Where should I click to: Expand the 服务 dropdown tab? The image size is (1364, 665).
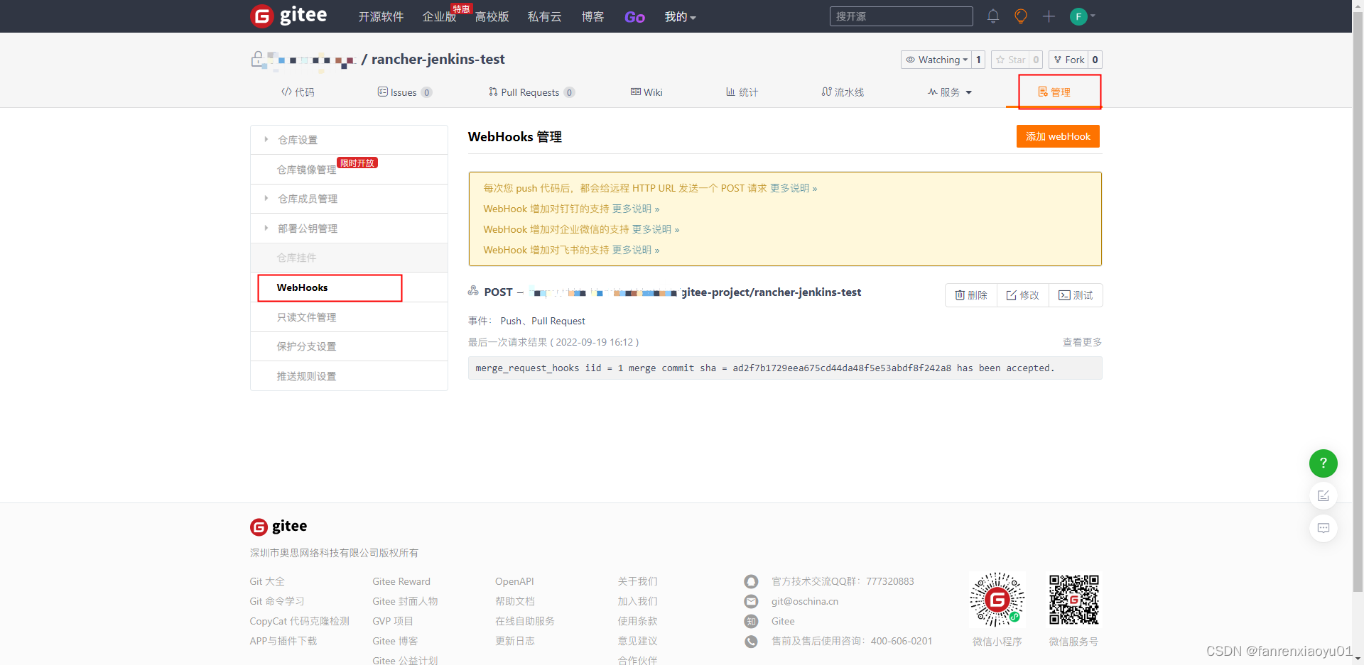point(950,92)
